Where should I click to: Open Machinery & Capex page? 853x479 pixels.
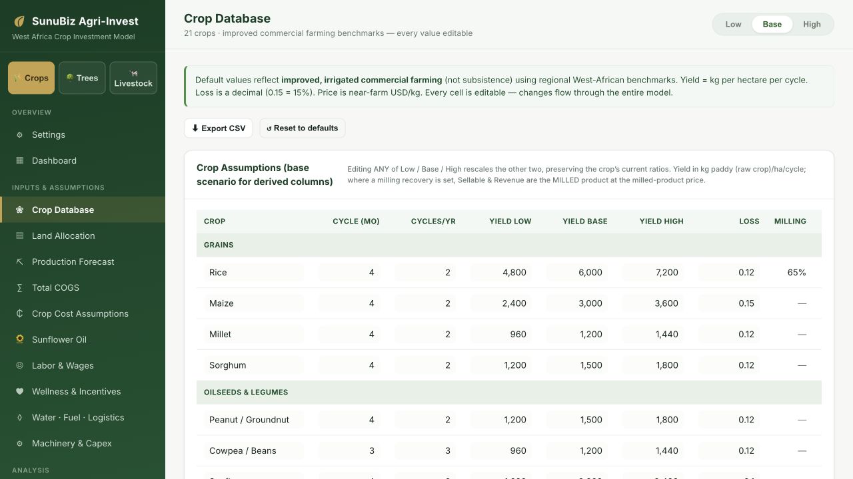point(83,444)
